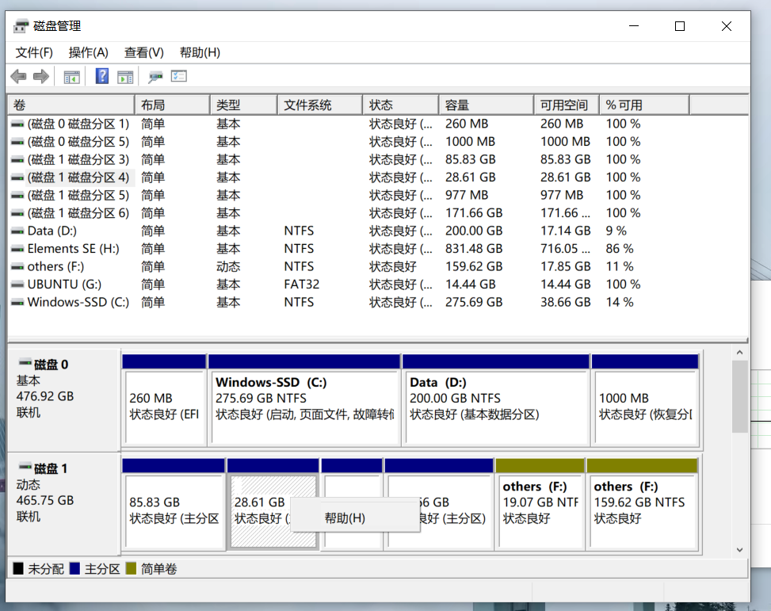Open the blue Help toolbar icon
The image size is (771, 611).
click(101, 76)
